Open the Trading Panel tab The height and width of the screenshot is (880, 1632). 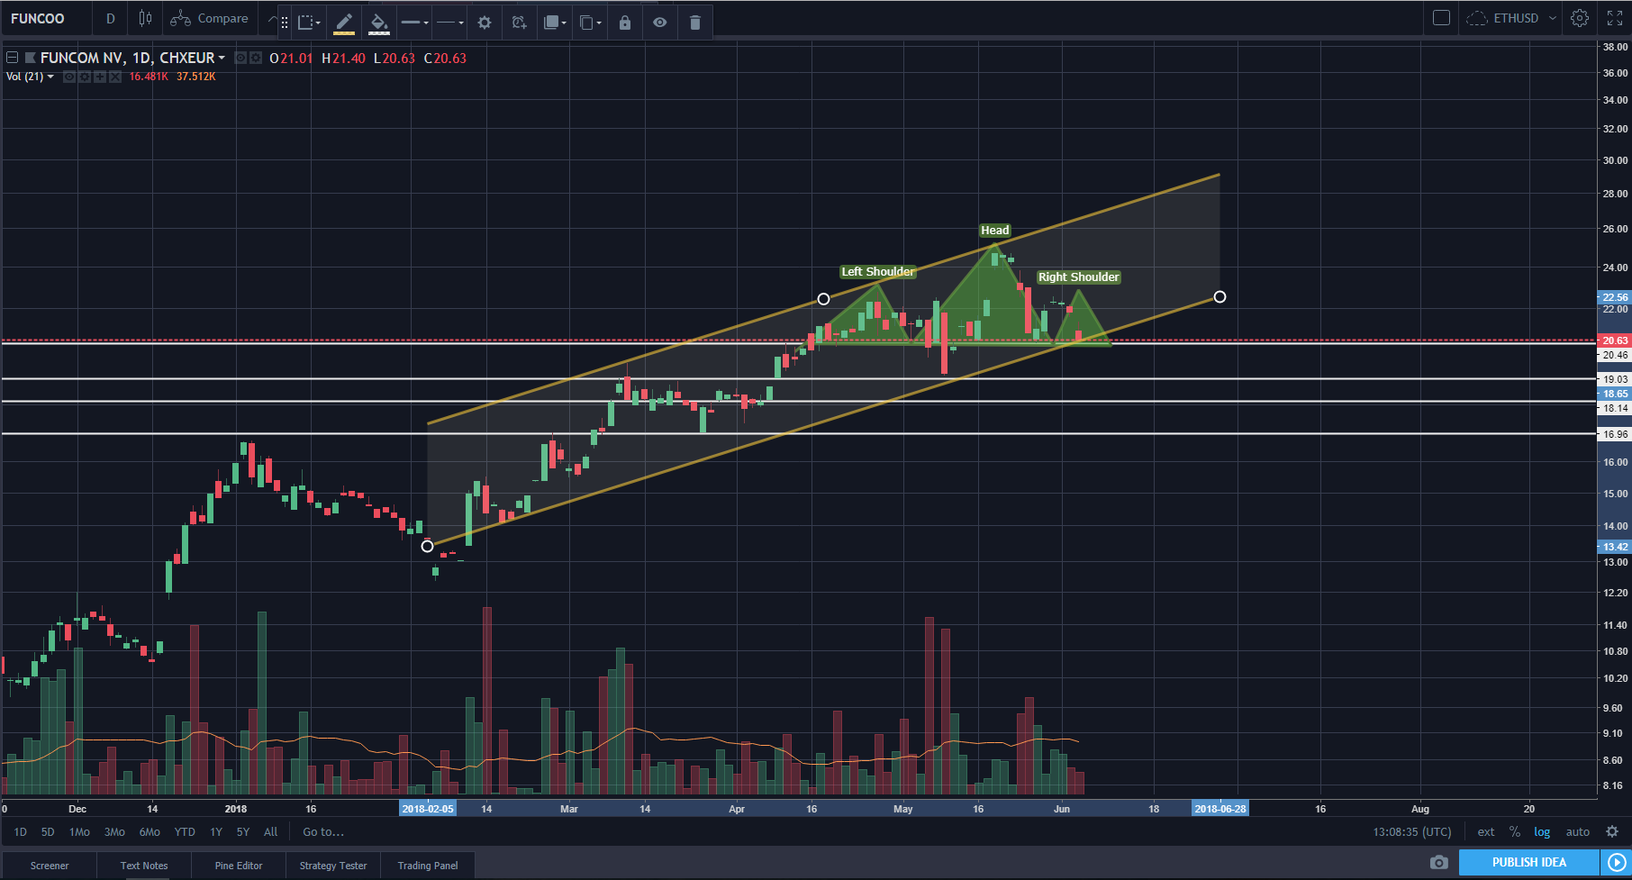[428, 866]
